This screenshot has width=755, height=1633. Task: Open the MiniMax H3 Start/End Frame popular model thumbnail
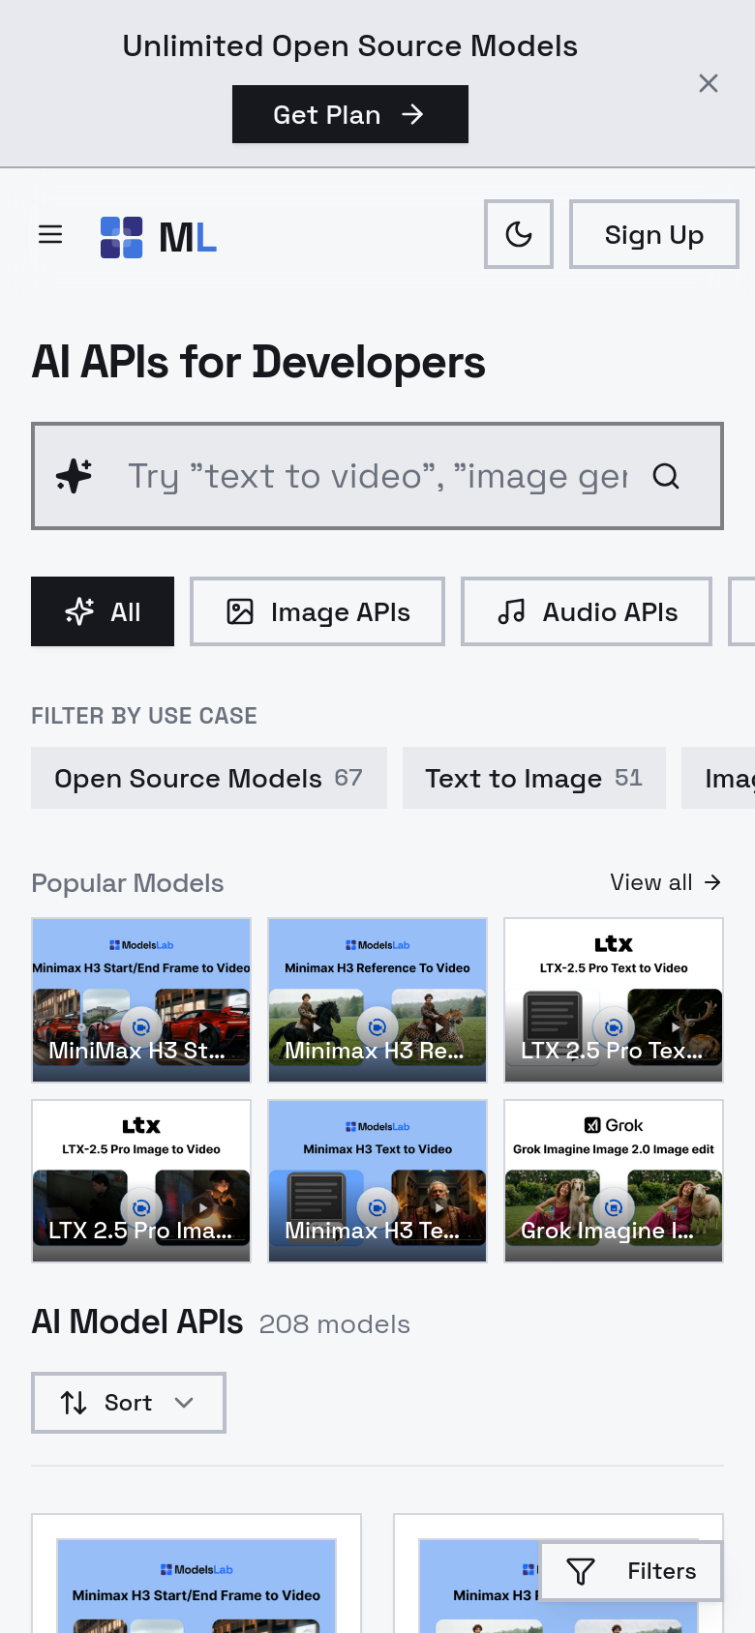coord(141,1000)
